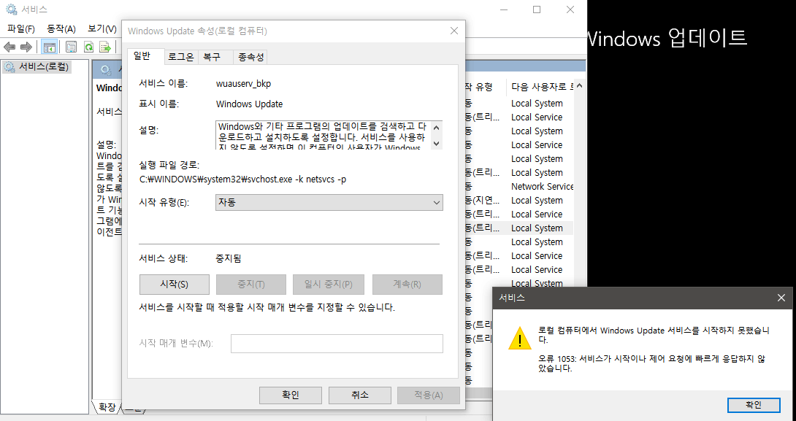
Task: Select the 일반 tab
Action: (x=142, y=56)
